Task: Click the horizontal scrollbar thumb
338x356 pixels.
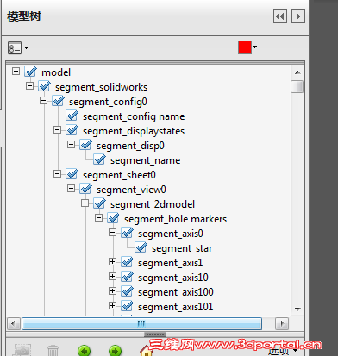Action: pyautogui.click(x=142, y=324)
